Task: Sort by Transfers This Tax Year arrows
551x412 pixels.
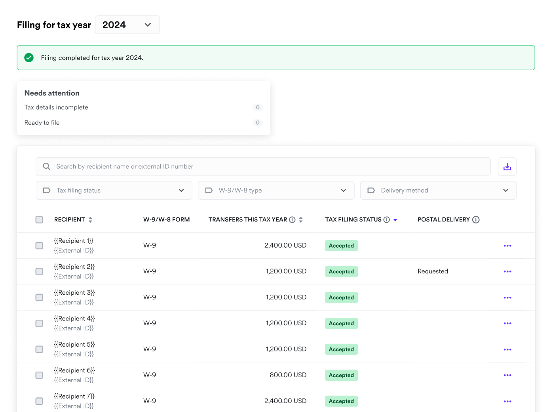Action: point(301,220)
